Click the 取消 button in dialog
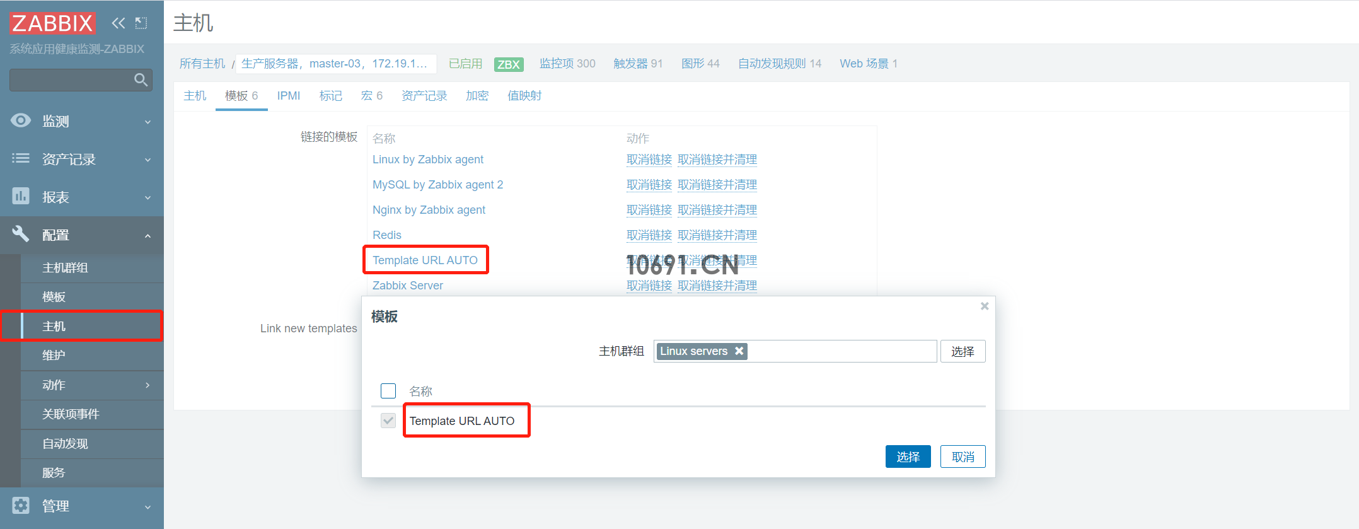The width and height of the screenshot is (1359, 529). (x=963, y=456)
